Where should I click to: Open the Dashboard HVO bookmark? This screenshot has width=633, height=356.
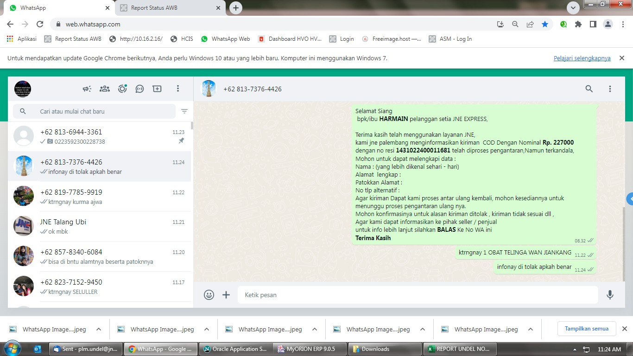click(x=290, y=39)
